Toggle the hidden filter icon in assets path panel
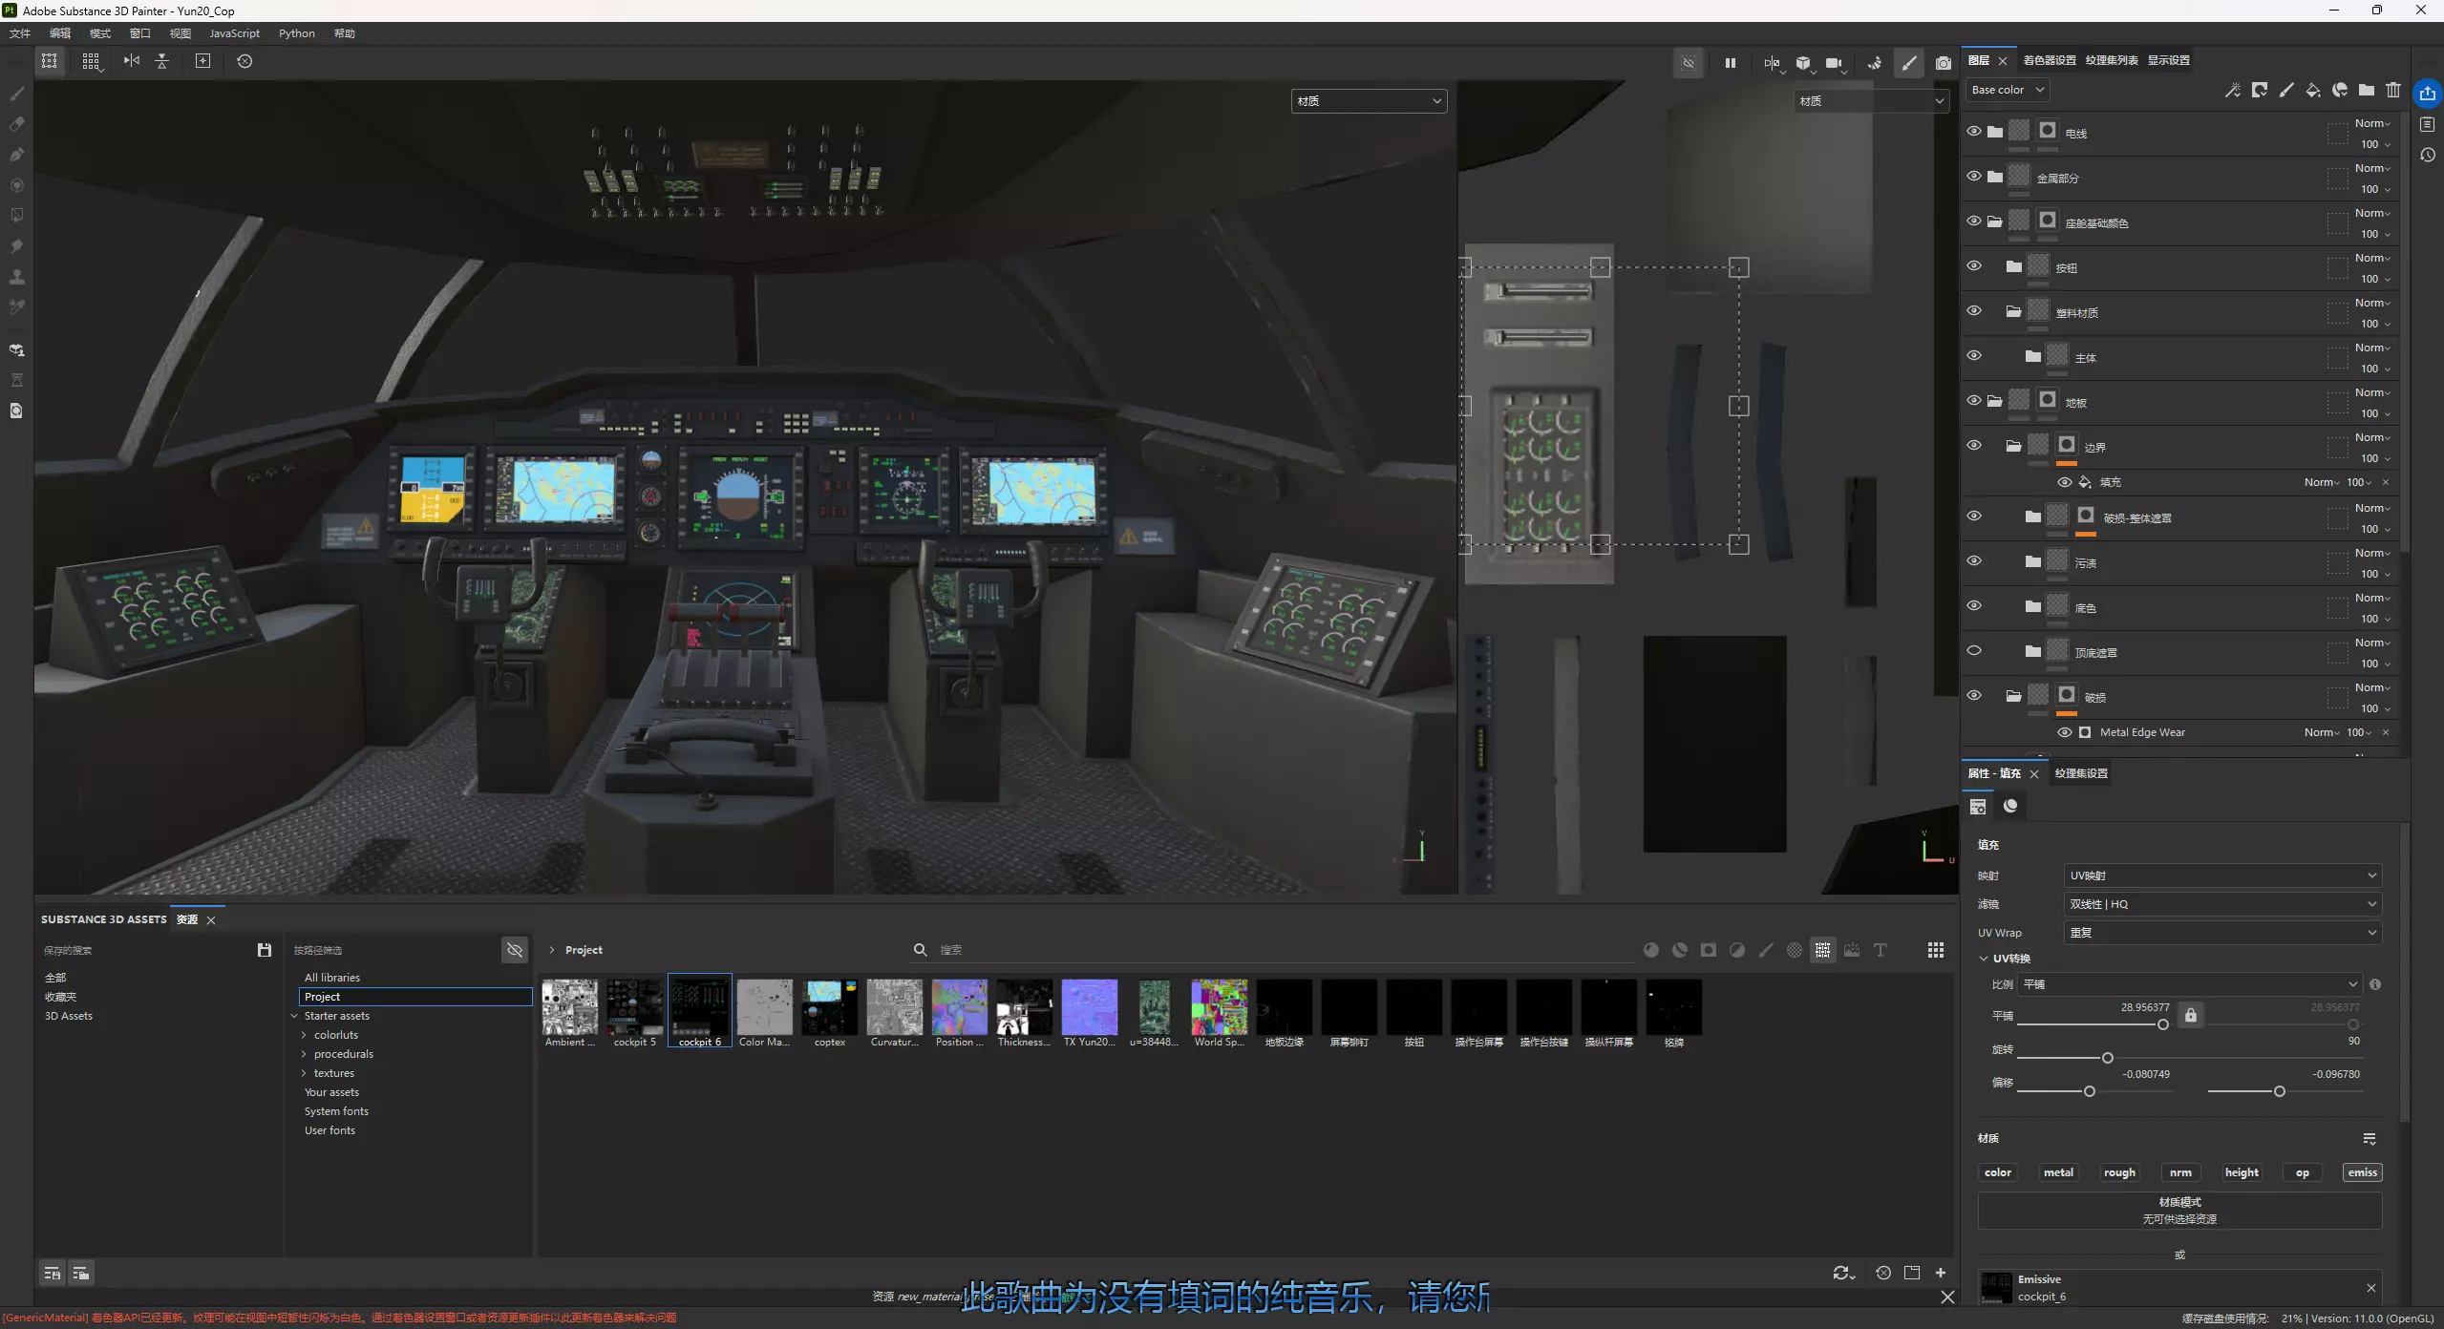The height and width of the screenshot is (1329, 2444). [x=515, y=950]
